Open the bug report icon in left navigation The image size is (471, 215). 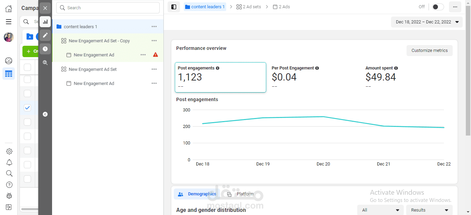(x=9, y=196)
